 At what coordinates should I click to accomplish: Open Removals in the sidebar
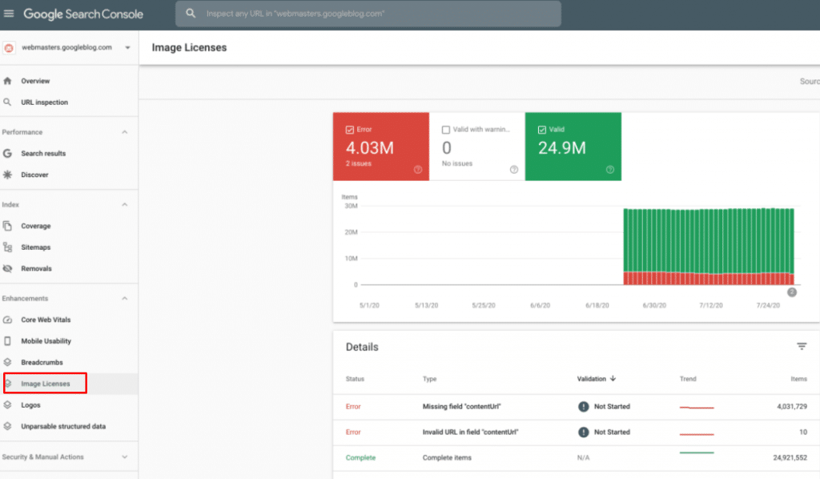pyautogui.click(x=36, y=268)
